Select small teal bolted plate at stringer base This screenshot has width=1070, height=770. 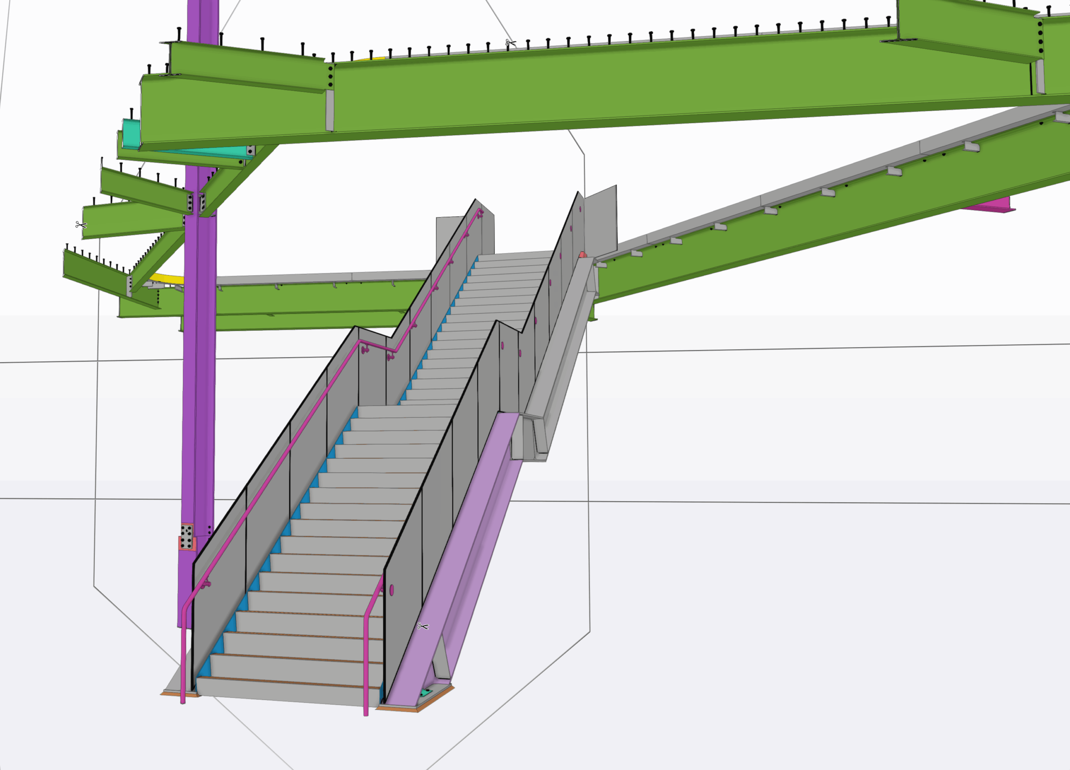click(426, 693)
